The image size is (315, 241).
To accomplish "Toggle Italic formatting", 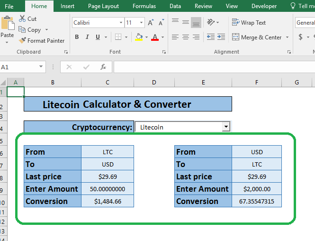I will click(x=87, y=37).
